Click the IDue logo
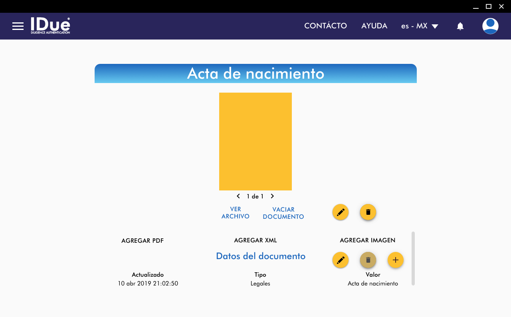The image size is (511, 317). (x=50, y=26)
